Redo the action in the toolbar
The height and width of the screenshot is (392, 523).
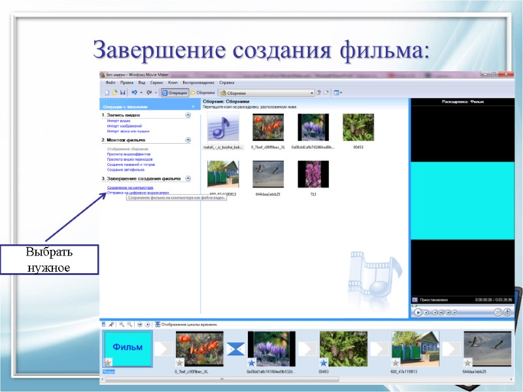149,93
